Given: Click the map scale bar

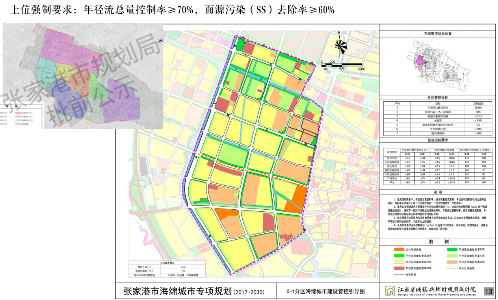Looking at the screenshot, I should click(x=341, y=66).
